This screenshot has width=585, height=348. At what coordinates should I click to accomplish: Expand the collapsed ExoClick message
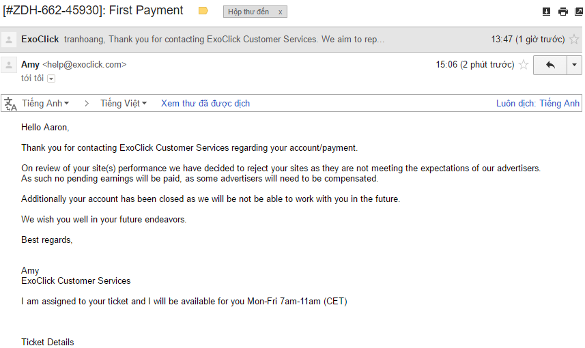click(x=225, y=40)
